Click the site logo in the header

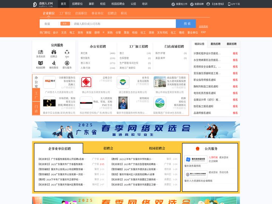pyautogui.click(x=43, y=4)
